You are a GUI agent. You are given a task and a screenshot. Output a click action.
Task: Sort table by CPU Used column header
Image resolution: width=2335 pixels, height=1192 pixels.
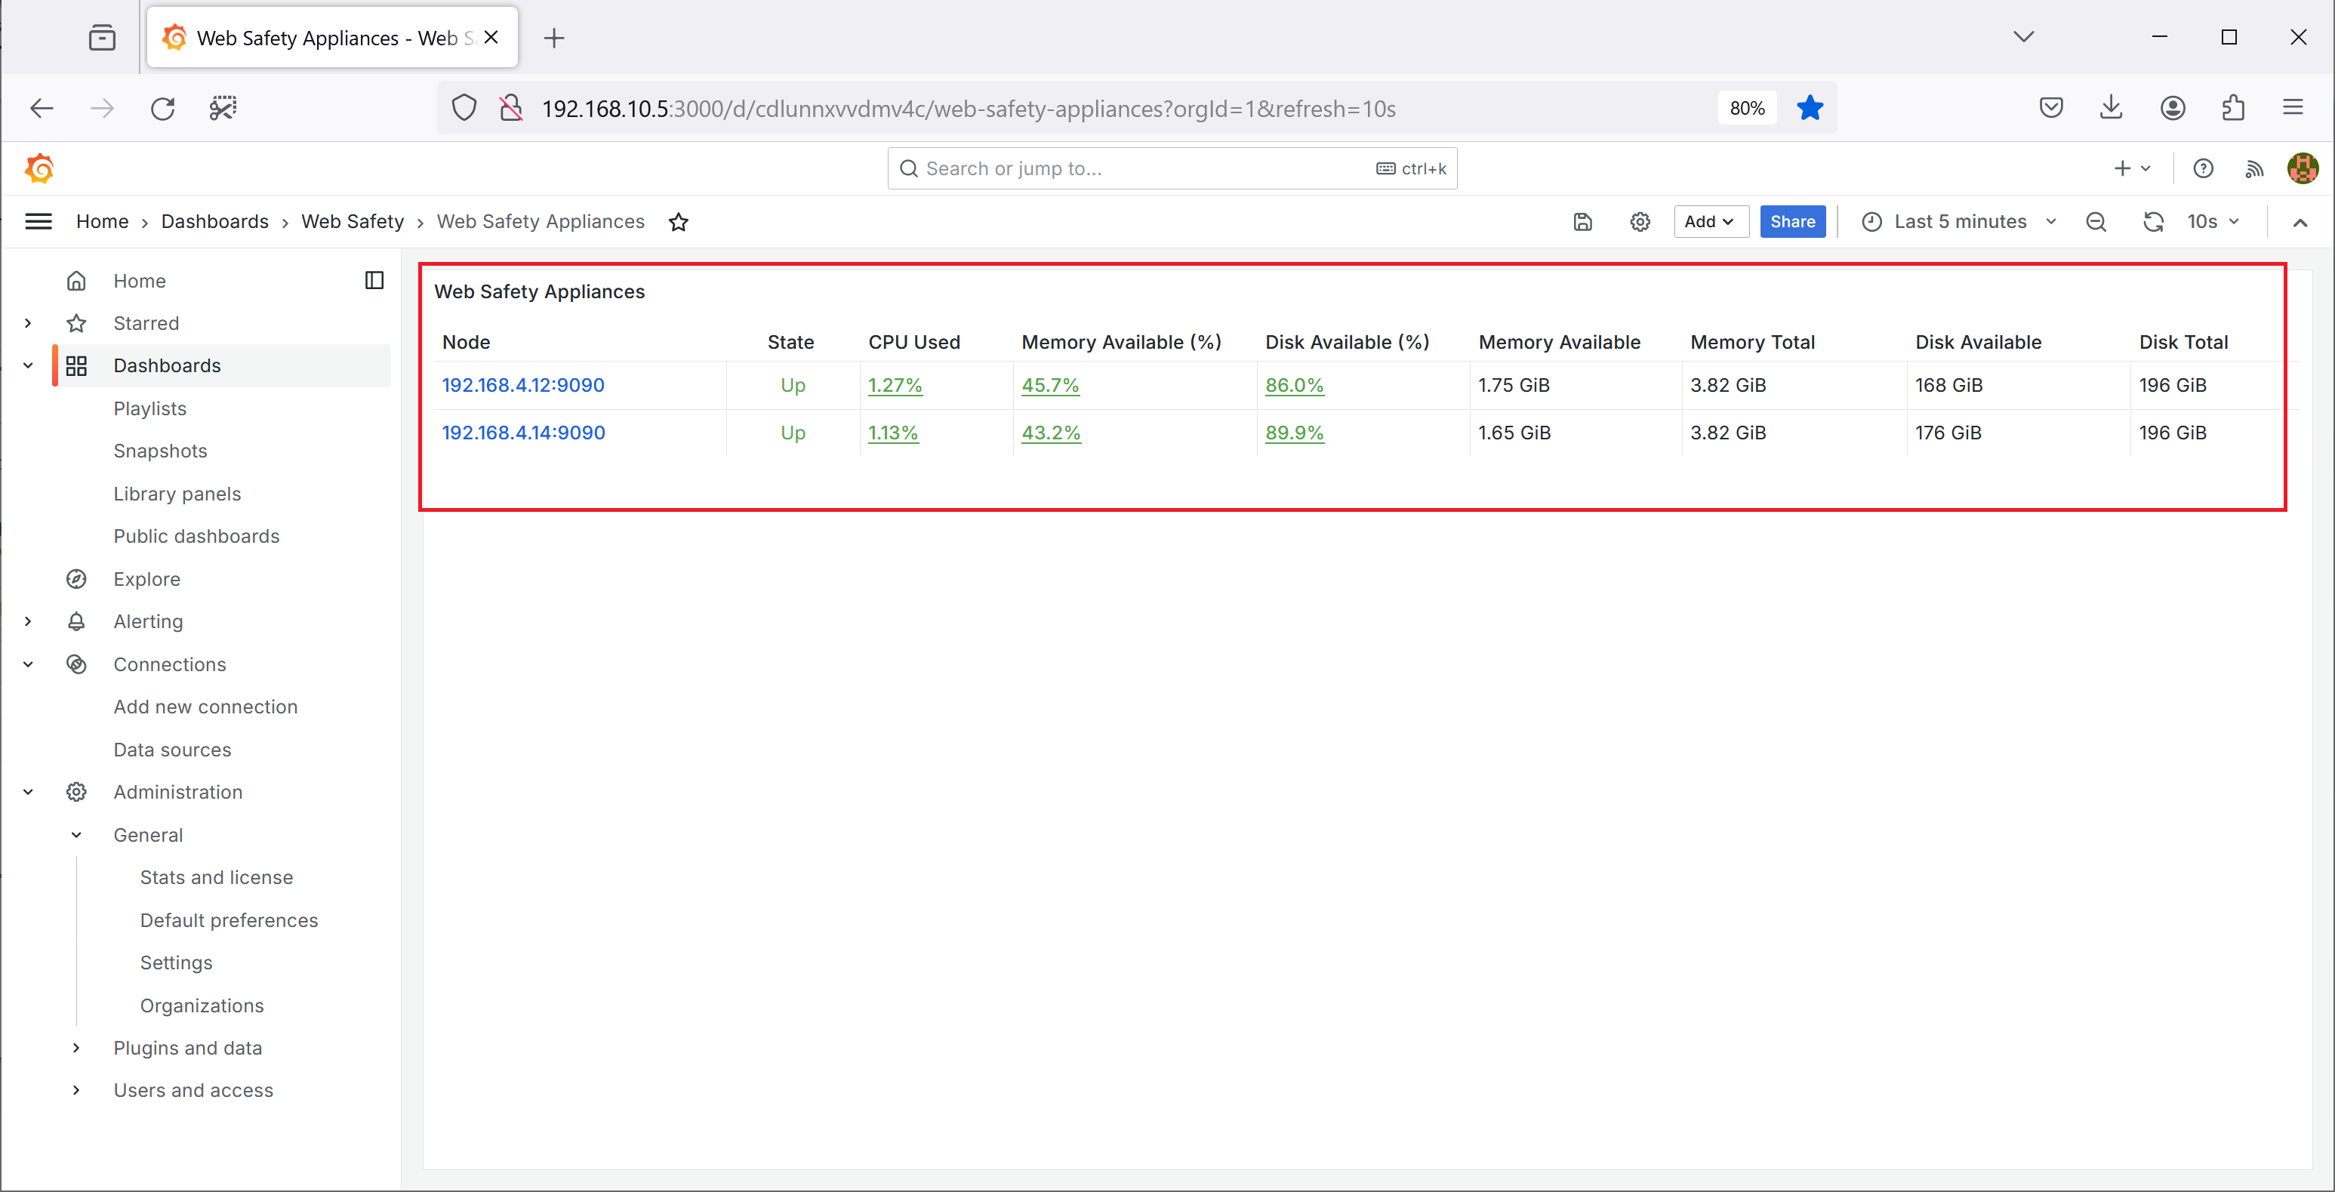913,343
